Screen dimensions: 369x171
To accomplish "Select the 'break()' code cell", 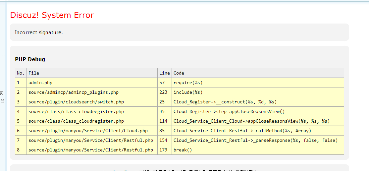I will 258,150.
